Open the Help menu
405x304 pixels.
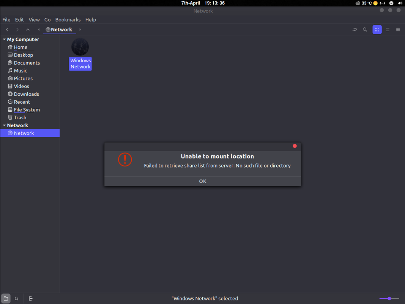(x=91, y=20)
